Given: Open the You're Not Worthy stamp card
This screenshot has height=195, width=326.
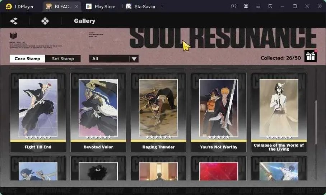Looking at the screenshot, I should pyautogui.click(x=219, y=112).
